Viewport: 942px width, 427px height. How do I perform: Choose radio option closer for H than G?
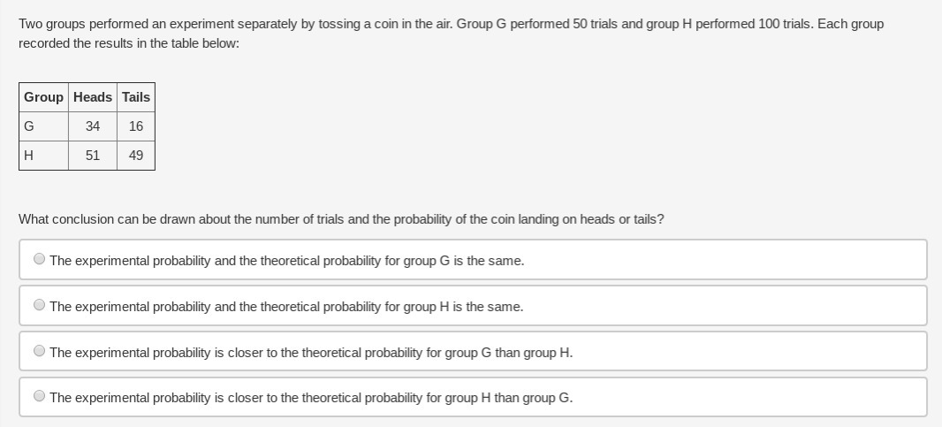tap(40, 397)
